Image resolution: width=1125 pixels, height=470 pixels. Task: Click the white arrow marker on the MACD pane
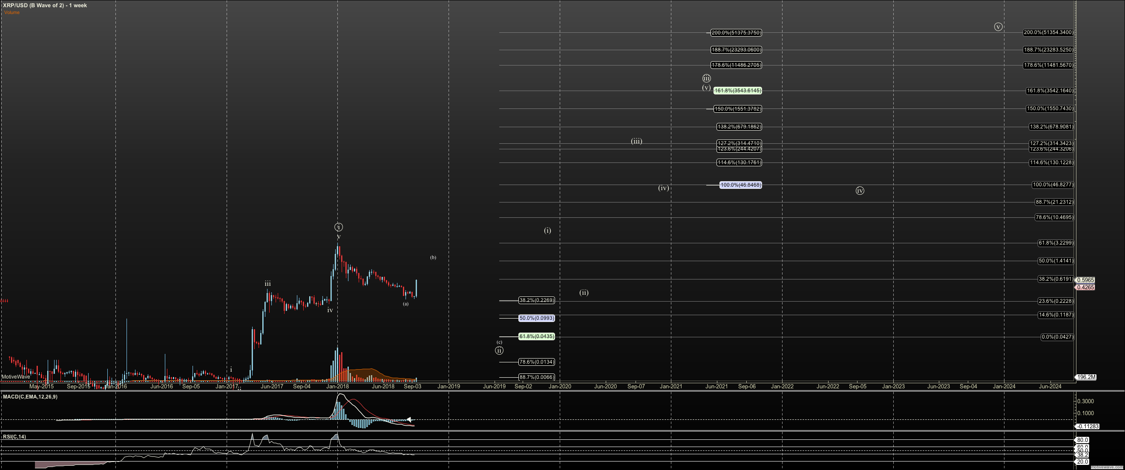[x=409, y=419]
